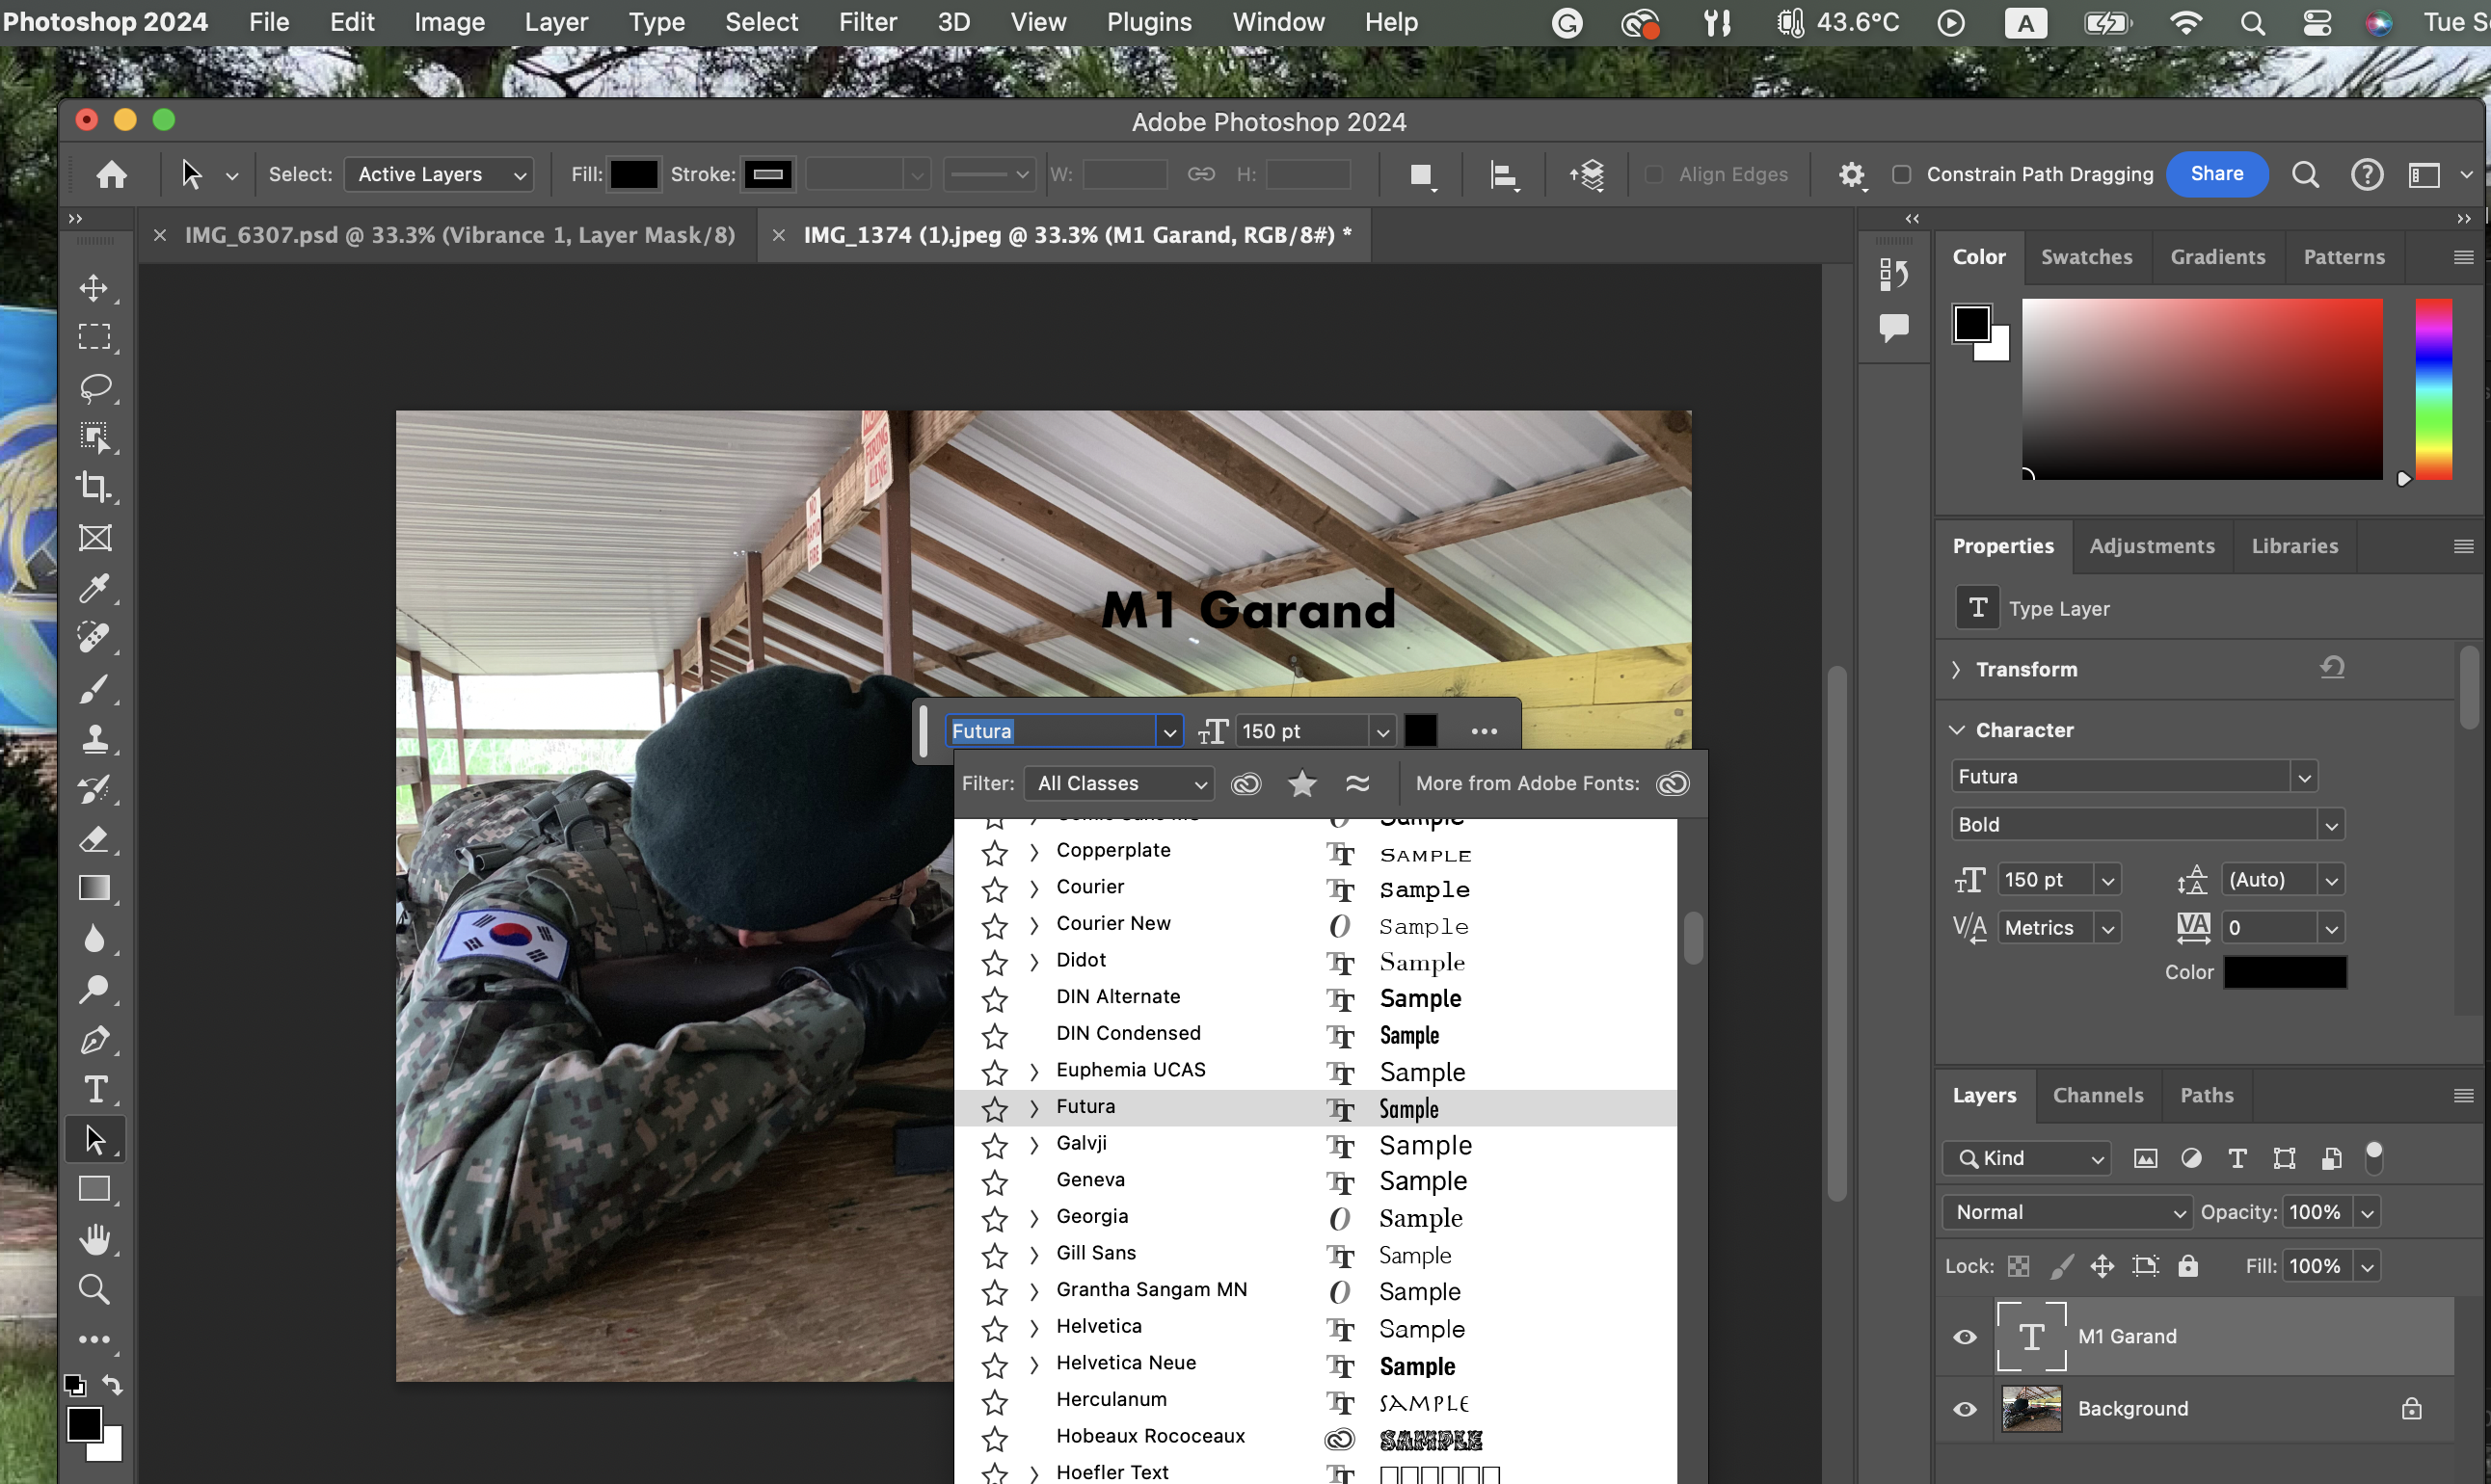The width and height of the screenshot is (2491, 1484).
Task: Expand the Transform section
Action: pos(1956,669)
